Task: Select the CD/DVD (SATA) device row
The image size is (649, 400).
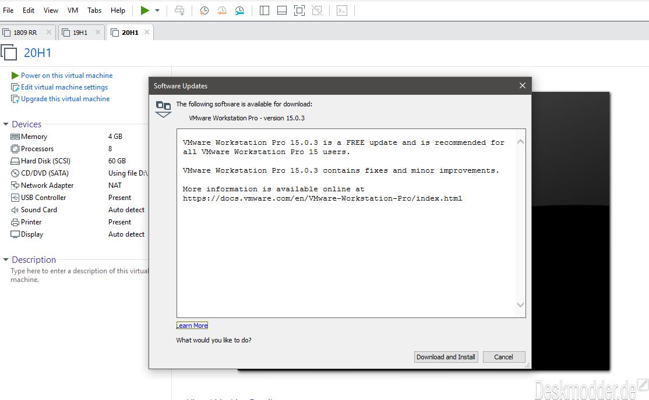Action: [x=79, y=173]
